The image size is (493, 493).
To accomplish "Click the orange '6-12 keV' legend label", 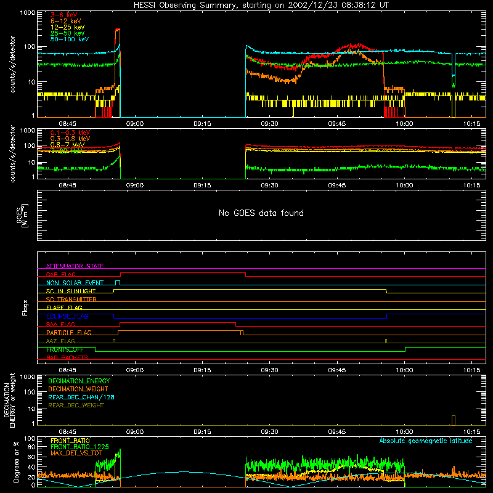I will pyautogui.click(x=66, y=21).
